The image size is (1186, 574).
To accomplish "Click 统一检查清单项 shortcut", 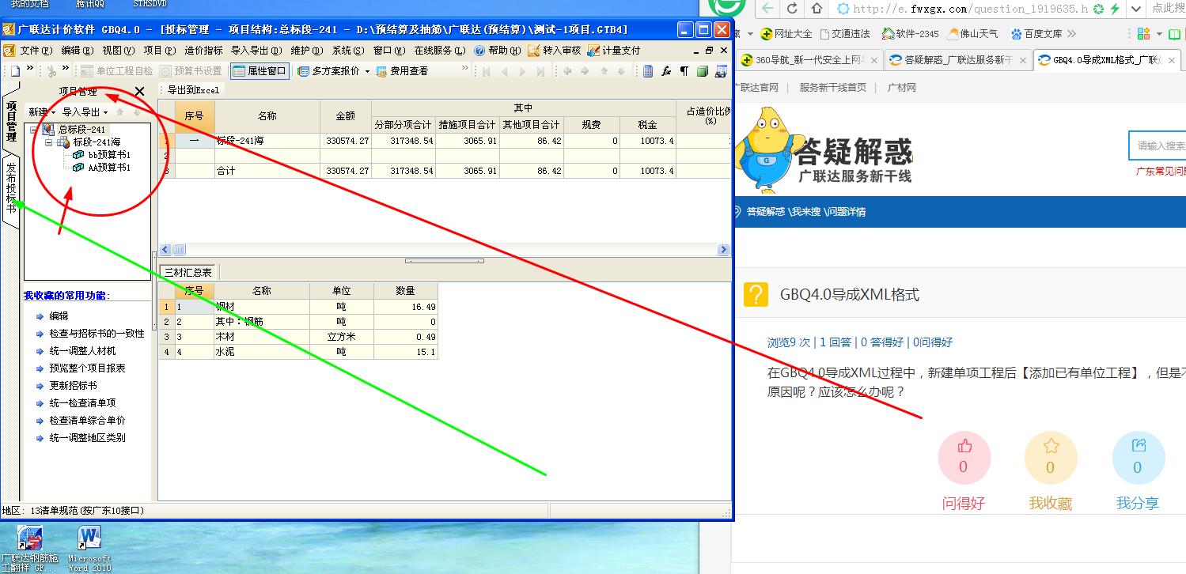I will pos(82,403).
